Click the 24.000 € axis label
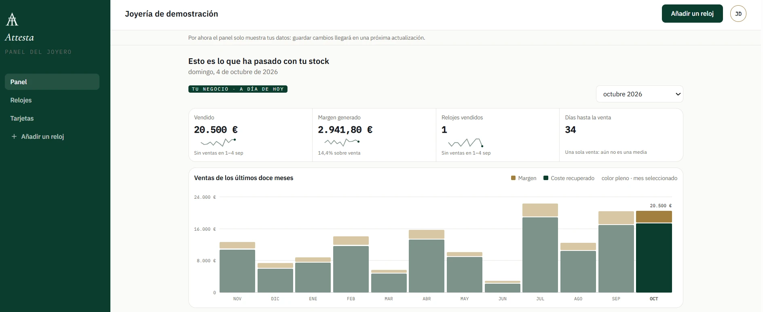Viewport: 763px width, 312px height. [x=205, y=197]
